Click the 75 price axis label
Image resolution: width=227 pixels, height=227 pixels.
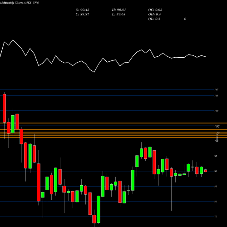pos(216,217)
